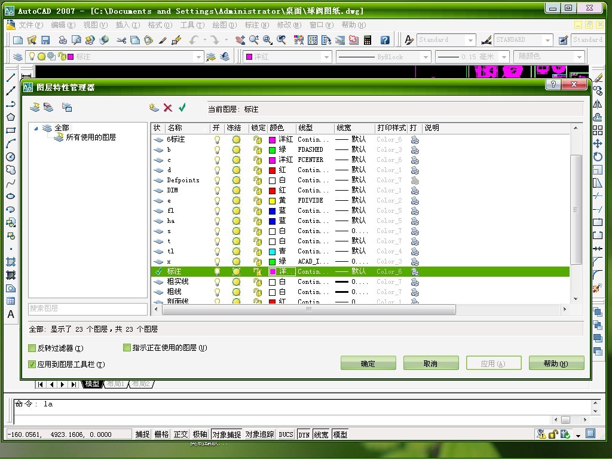Collapse the 全部 tree node
The height and width of the screenshot is (459, 612).
point(36,128)
